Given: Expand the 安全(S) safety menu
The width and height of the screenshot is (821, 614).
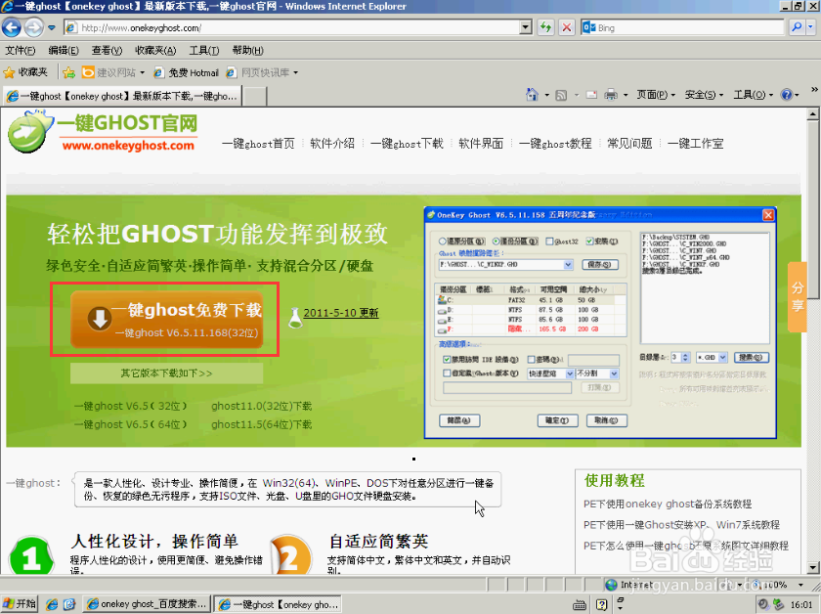Looking at the screenshot, I should (x=704, y=95).
